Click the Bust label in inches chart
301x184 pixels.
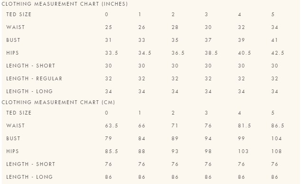tap(13, 40)
